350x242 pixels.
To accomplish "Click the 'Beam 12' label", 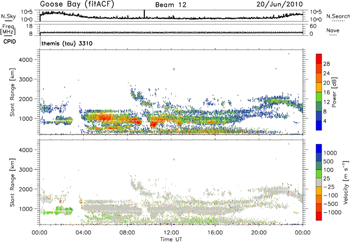I will coord(171,5).
